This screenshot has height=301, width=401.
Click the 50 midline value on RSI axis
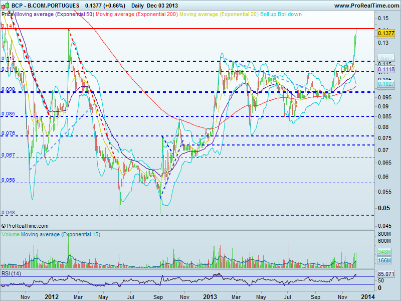click(381, 280)
